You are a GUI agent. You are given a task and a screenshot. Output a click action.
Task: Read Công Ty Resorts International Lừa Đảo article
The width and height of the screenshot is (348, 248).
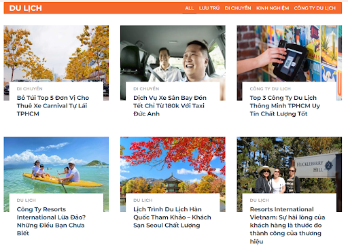(x=51, y=222)
